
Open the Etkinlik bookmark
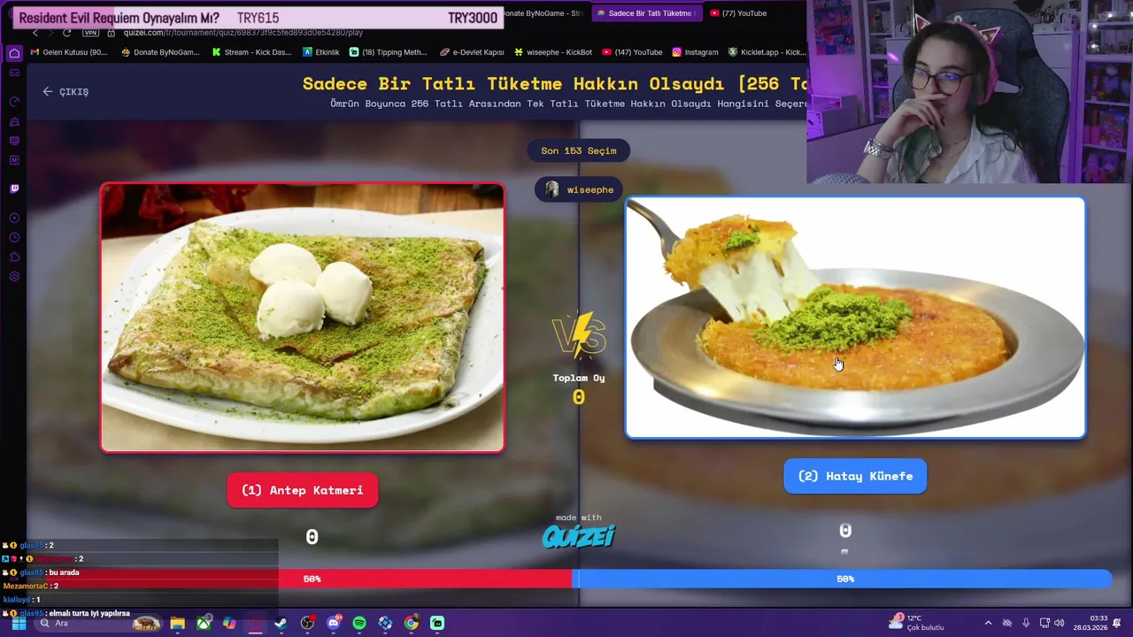pyautogui.click(x=321, y=52)
